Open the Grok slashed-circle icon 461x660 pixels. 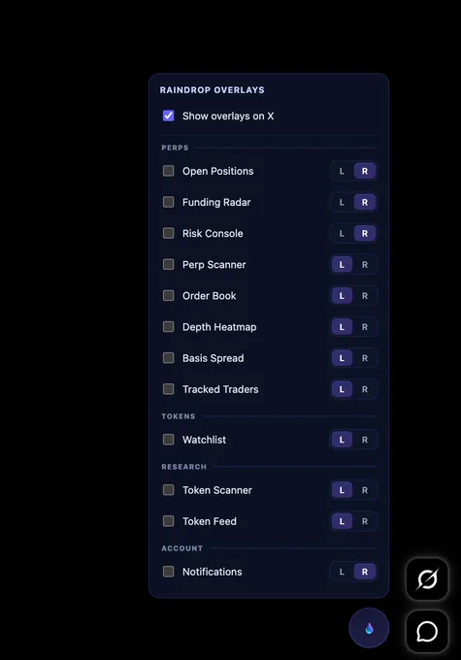[427, 579]
